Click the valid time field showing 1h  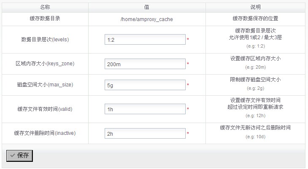(x=145, y=109)
